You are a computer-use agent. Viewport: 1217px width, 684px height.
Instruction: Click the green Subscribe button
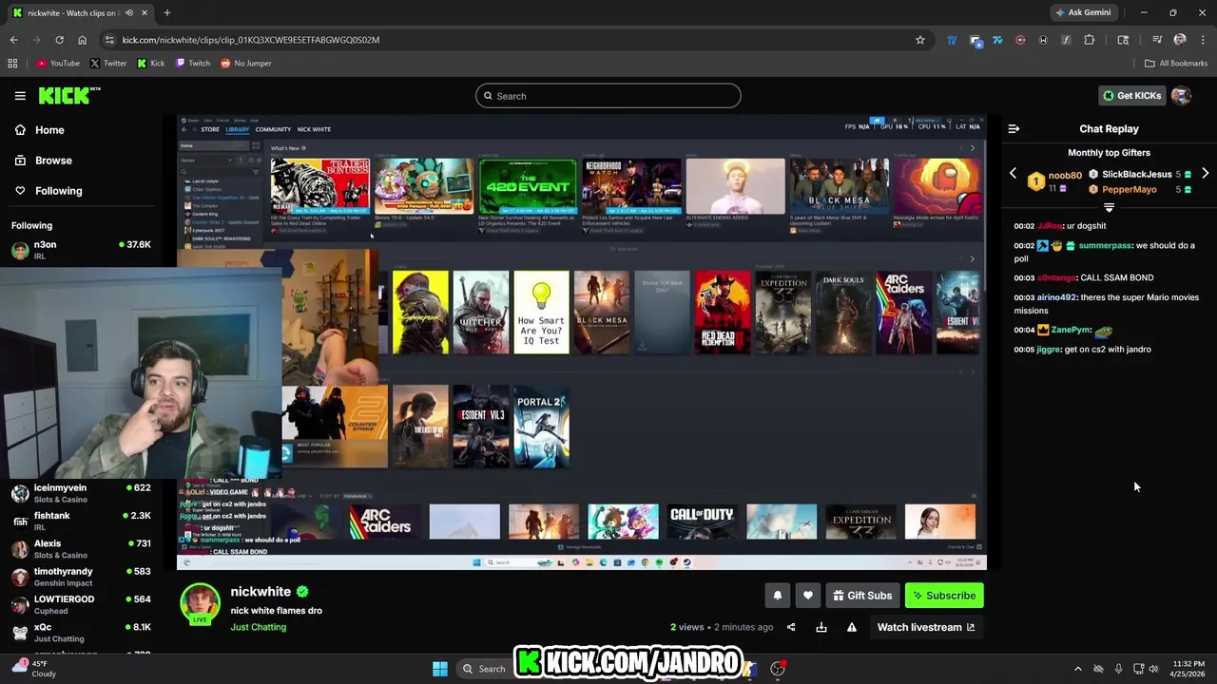[944, 596]
